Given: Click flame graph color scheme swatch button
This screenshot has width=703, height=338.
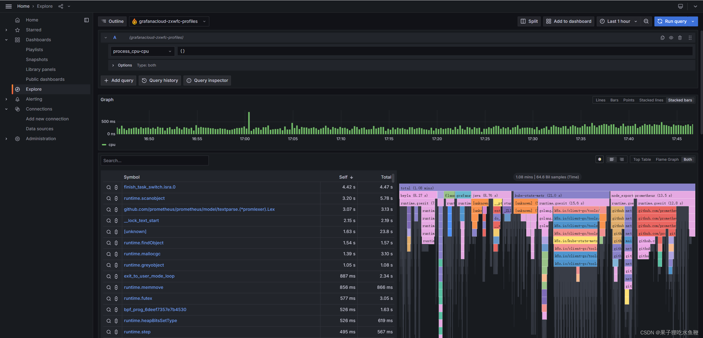Looking at the screenshot, I should [599, 159].
